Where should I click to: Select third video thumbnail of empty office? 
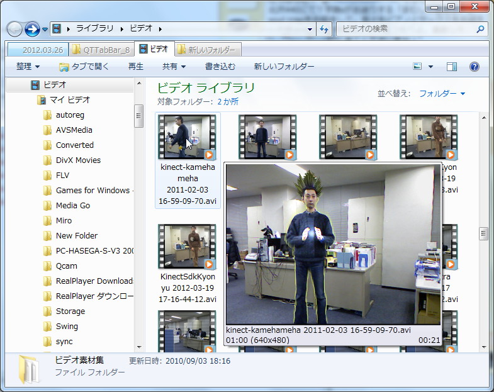coord(348,137)
